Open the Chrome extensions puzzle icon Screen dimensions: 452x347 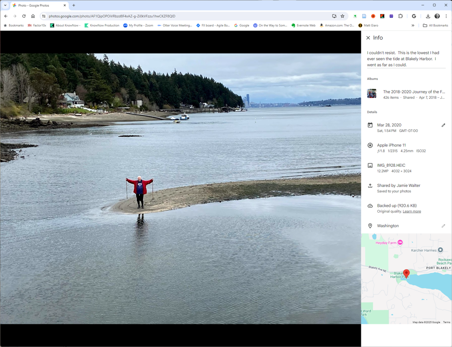tap(400, 16)
